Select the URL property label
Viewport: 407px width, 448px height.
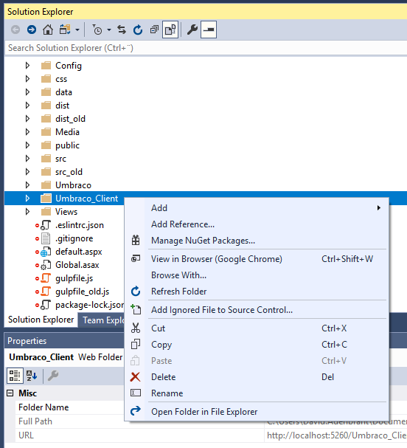click(x=26, y=435)
